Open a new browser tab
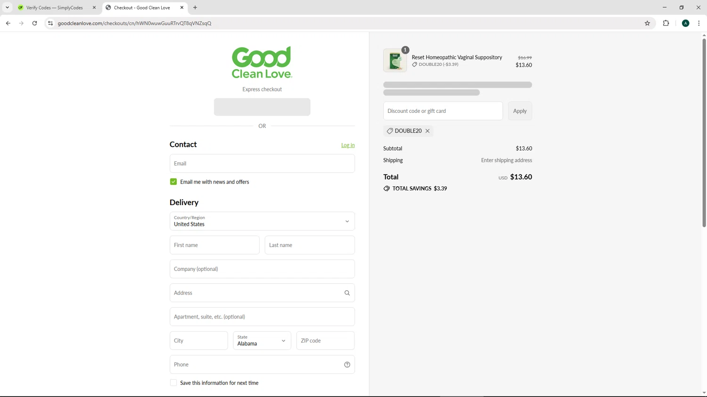This screenshot has height=397, width=707. pos(195,8)
